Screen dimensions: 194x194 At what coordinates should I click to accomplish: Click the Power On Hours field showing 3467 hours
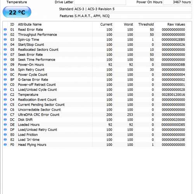coord(178,2)
